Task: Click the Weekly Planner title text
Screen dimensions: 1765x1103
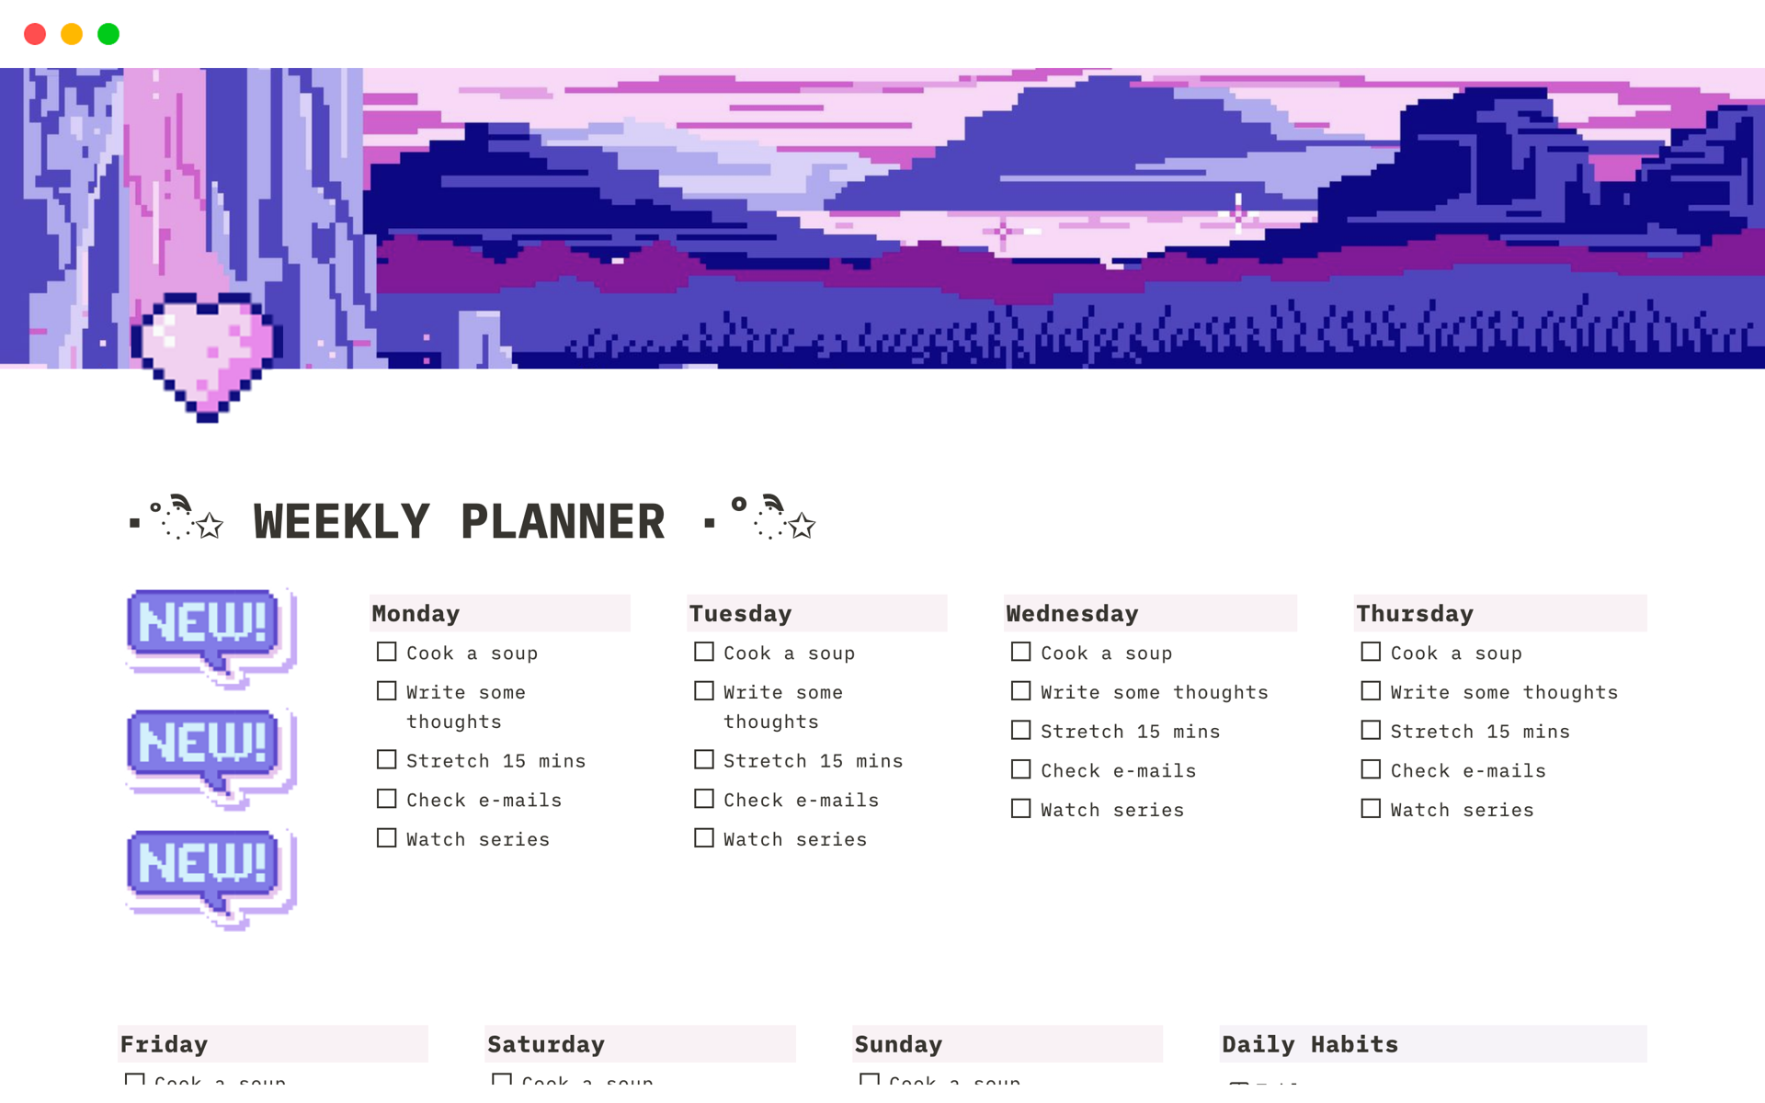Action: [456, 518]
